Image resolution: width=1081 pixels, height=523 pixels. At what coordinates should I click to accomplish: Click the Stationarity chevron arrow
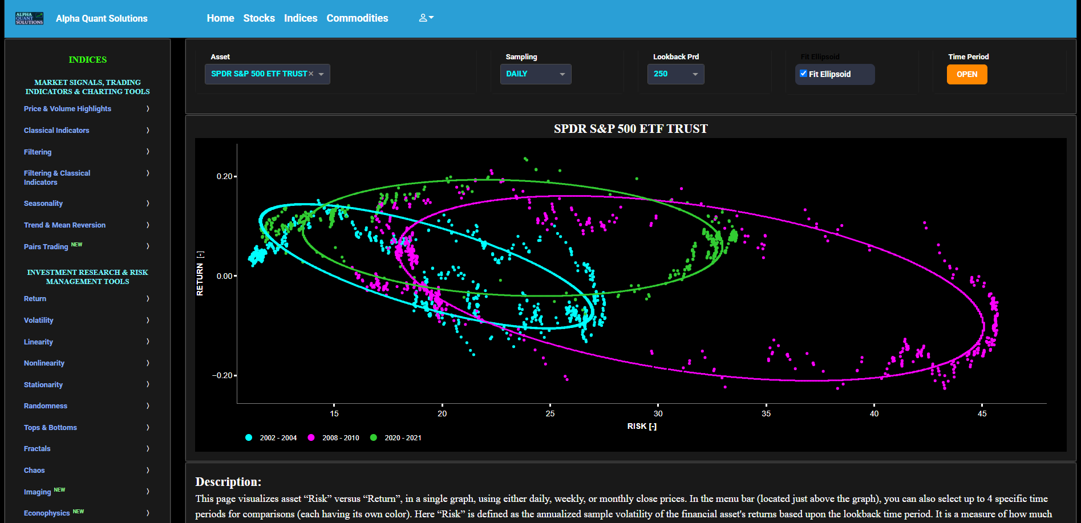point(148,384)
